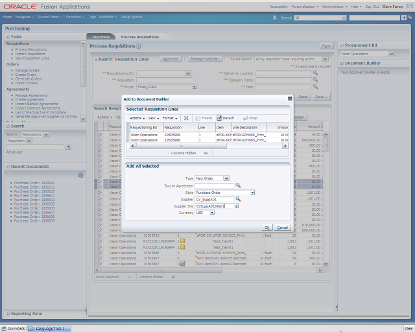This screenshot has height=332, width=415.
Task: Open the Manage Orders task link
Action: (27, 71)
